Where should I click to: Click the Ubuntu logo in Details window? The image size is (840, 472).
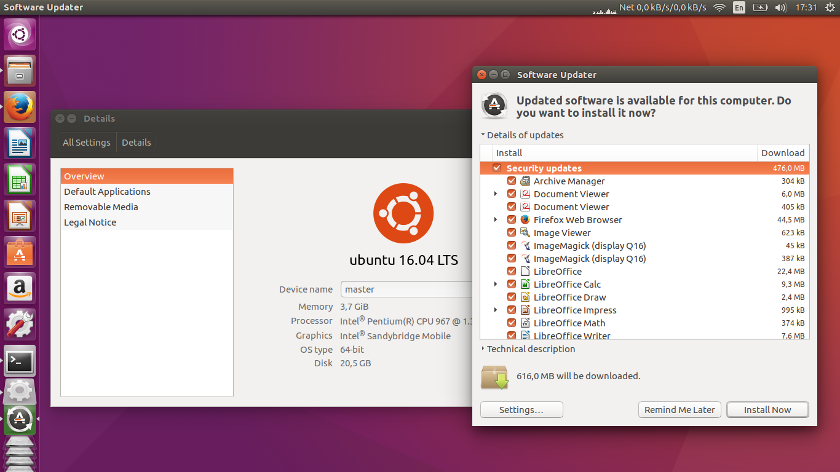[x=403, y=213]
